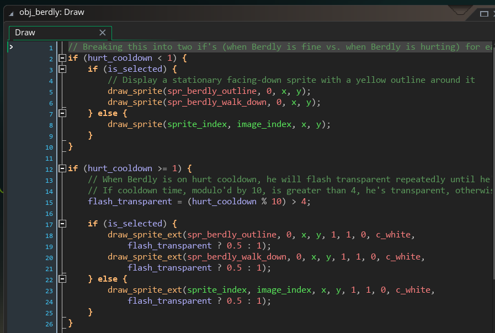Click 'hurt_cooldown' in the line 12 condition
495x333 pixels.
coord(120,168)
